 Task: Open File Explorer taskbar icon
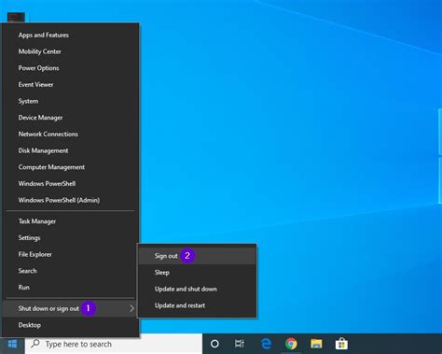pos(316,344)
